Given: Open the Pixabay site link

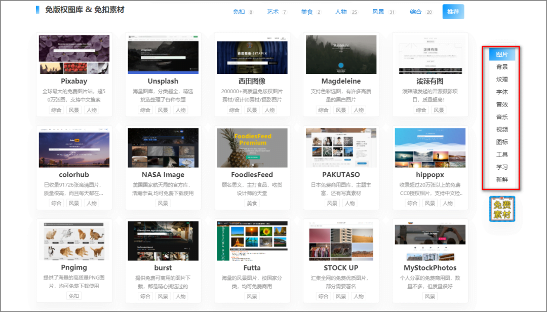Looking at the screenshot, I should point(73,81).
